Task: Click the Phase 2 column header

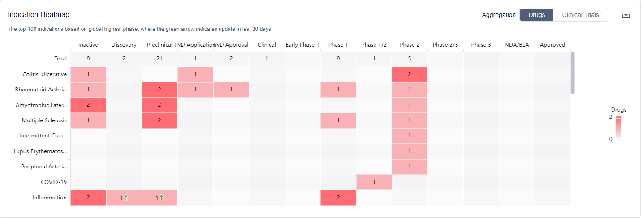Action: 410,45
